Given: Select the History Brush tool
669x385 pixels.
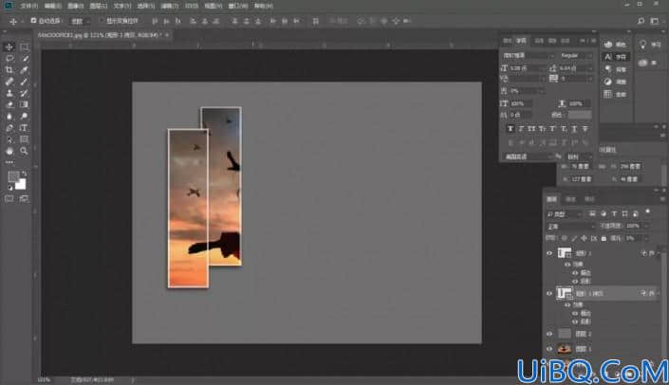Looking at the screenshot, I should click(x=24, y=93).
